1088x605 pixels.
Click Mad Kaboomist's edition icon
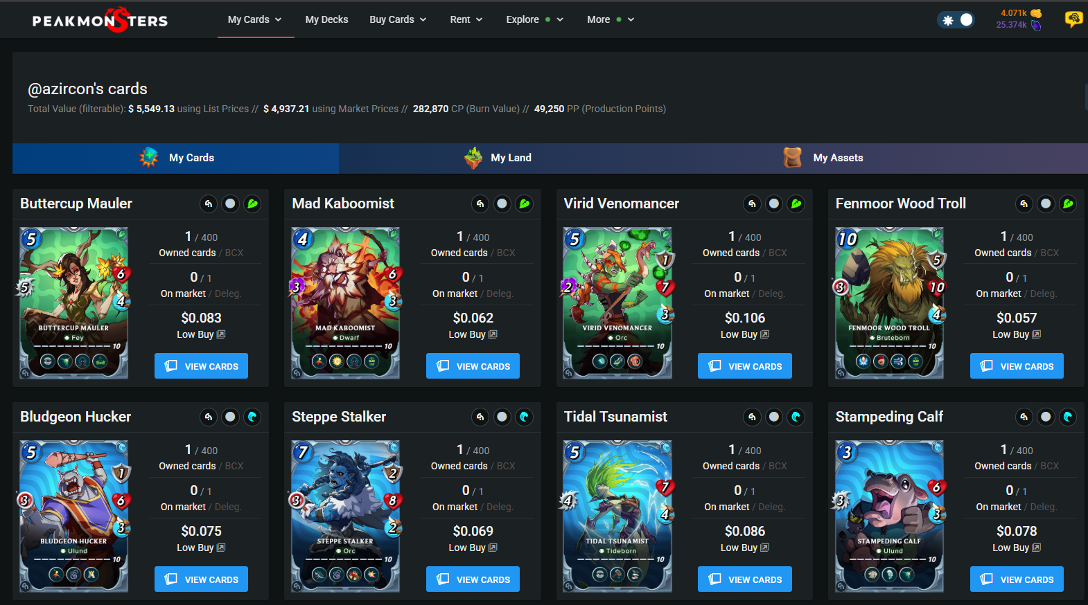pyautogui.click(x=480, y=204)
